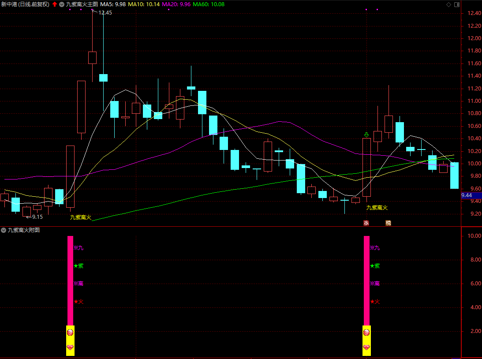
Task: Click the left yellow 九紫离火 signal label
Action: pos(81,217)
